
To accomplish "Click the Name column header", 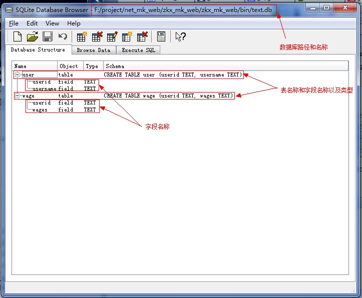I will [x=35, y=66].
